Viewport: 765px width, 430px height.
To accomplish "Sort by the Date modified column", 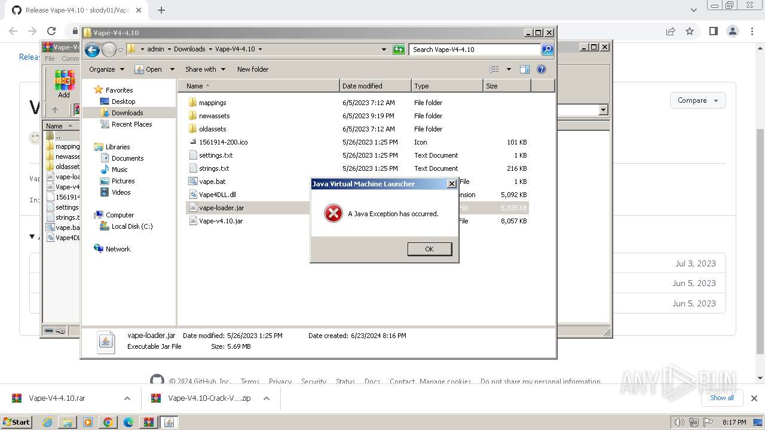I will tap(375, 86).
